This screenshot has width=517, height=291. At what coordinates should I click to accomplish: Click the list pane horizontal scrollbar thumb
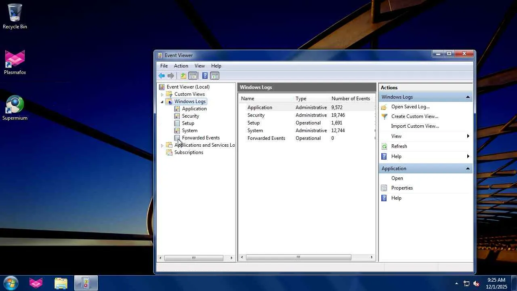click(x=298, y=257)
